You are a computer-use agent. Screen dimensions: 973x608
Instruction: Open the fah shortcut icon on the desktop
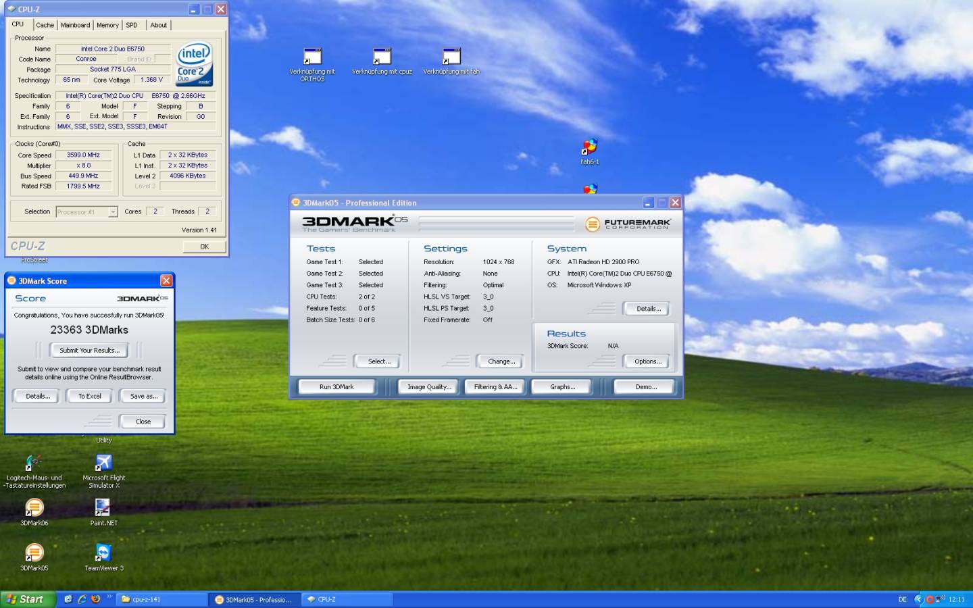point(451,57)
